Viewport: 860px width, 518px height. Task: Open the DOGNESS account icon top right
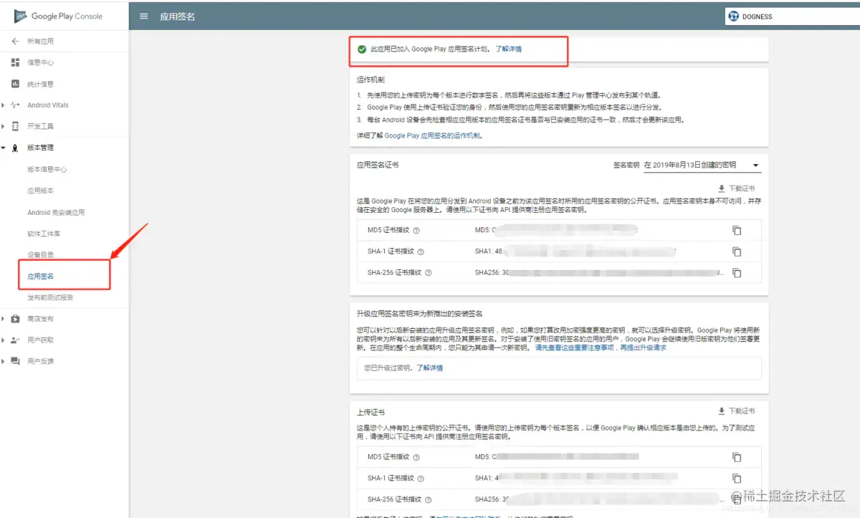click(732, 16)
